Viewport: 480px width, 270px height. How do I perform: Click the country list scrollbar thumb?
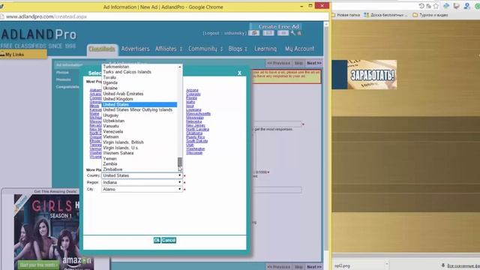[180, 162]
